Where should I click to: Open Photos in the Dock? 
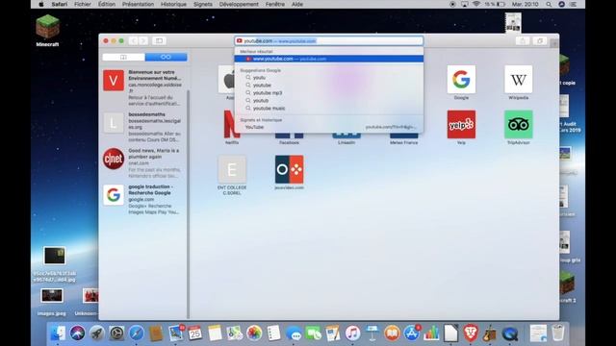[x=254, y=334]
